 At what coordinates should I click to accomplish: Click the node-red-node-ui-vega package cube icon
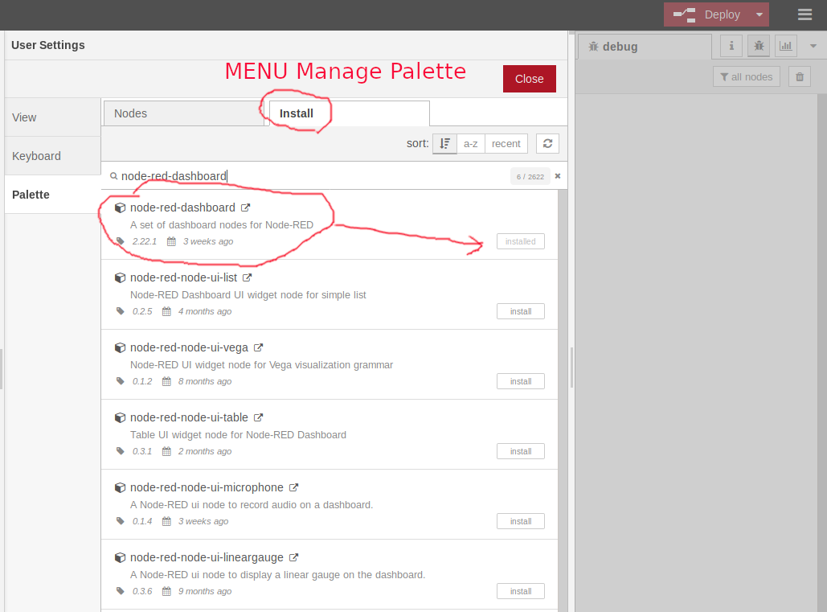[x=121, y=347]
